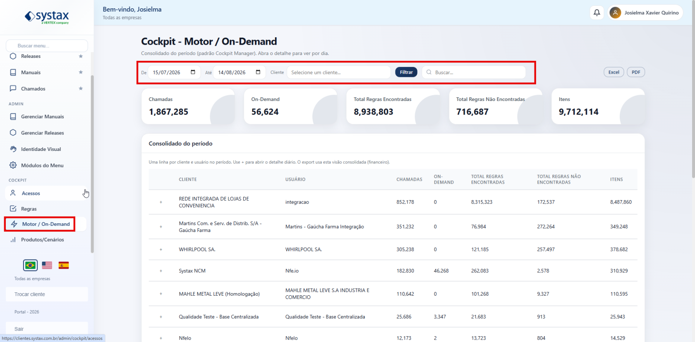This screenshot has height=342, width=695.
Task: Expand MAHLE METAL LEVE (Homologação) row
Action: (161, 294)
